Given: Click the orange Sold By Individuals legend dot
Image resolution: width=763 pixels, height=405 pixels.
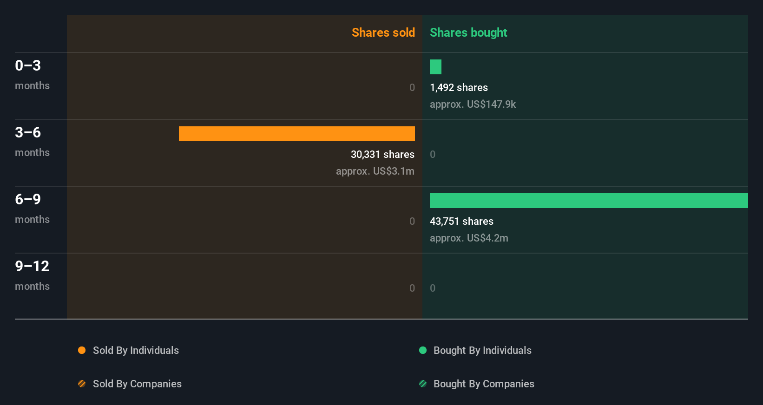Looking at the screenshot, I should [82, 350].
